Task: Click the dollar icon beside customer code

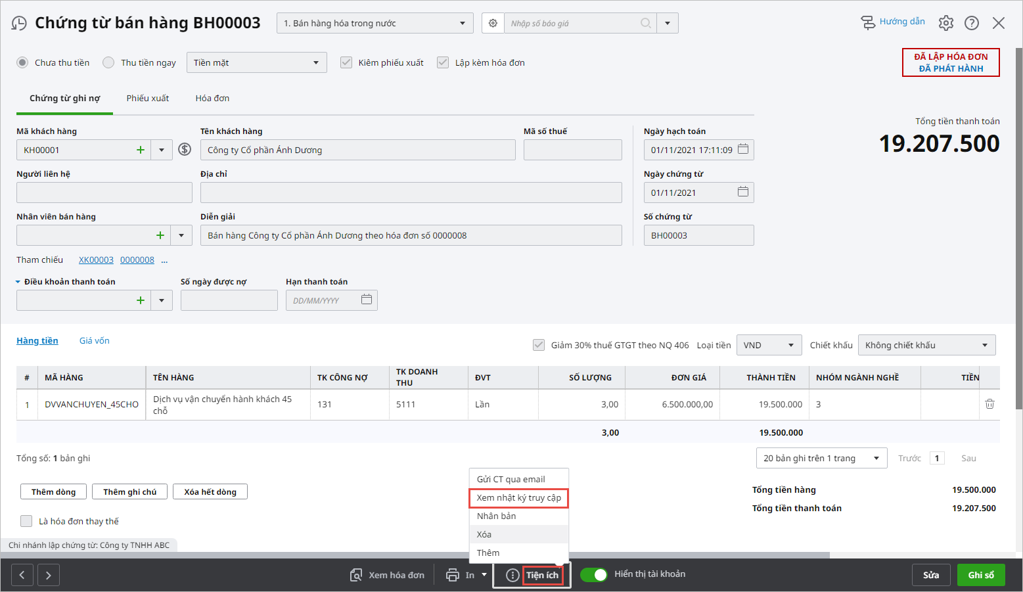Action: click(185, 150)
